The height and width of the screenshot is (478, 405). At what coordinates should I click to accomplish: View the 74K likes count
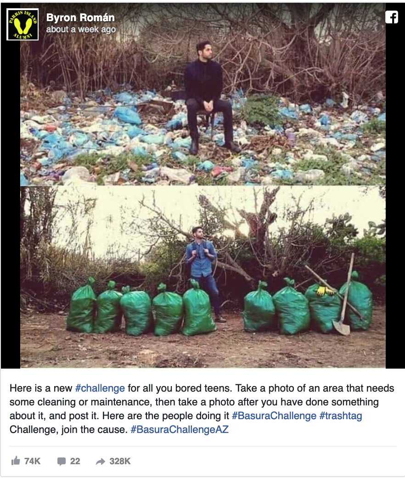(x=32, y=461)
